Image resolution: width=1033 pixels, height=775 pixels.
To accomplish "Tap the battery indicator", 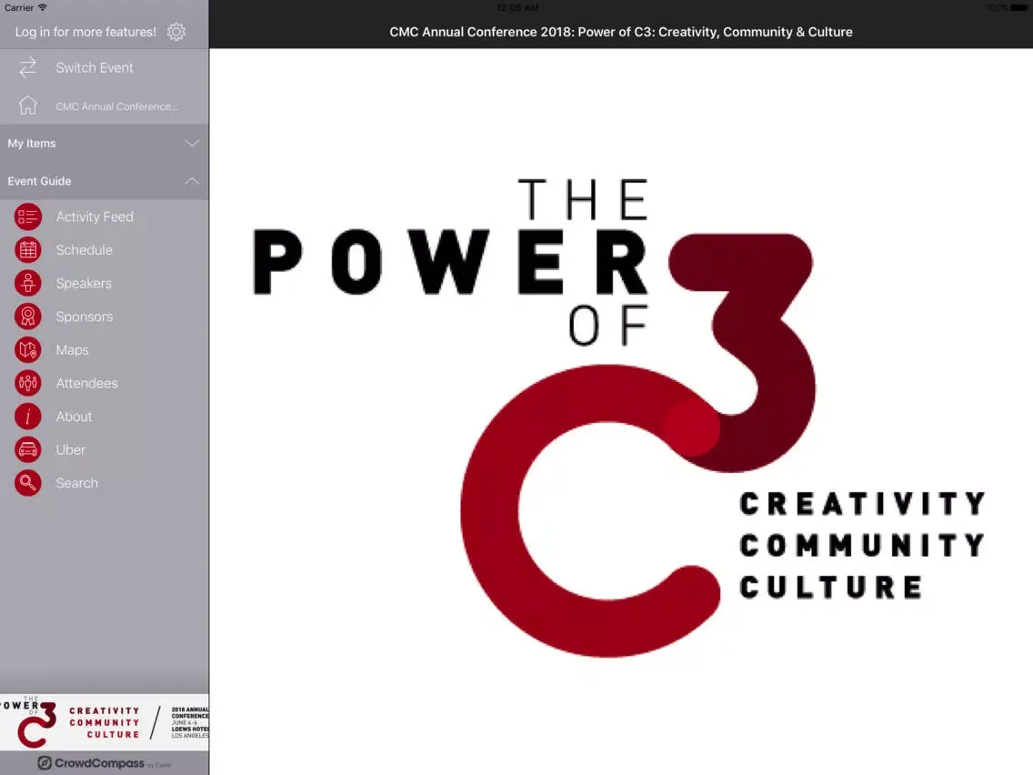I will pyautogui.click(x=1019, y=7).
